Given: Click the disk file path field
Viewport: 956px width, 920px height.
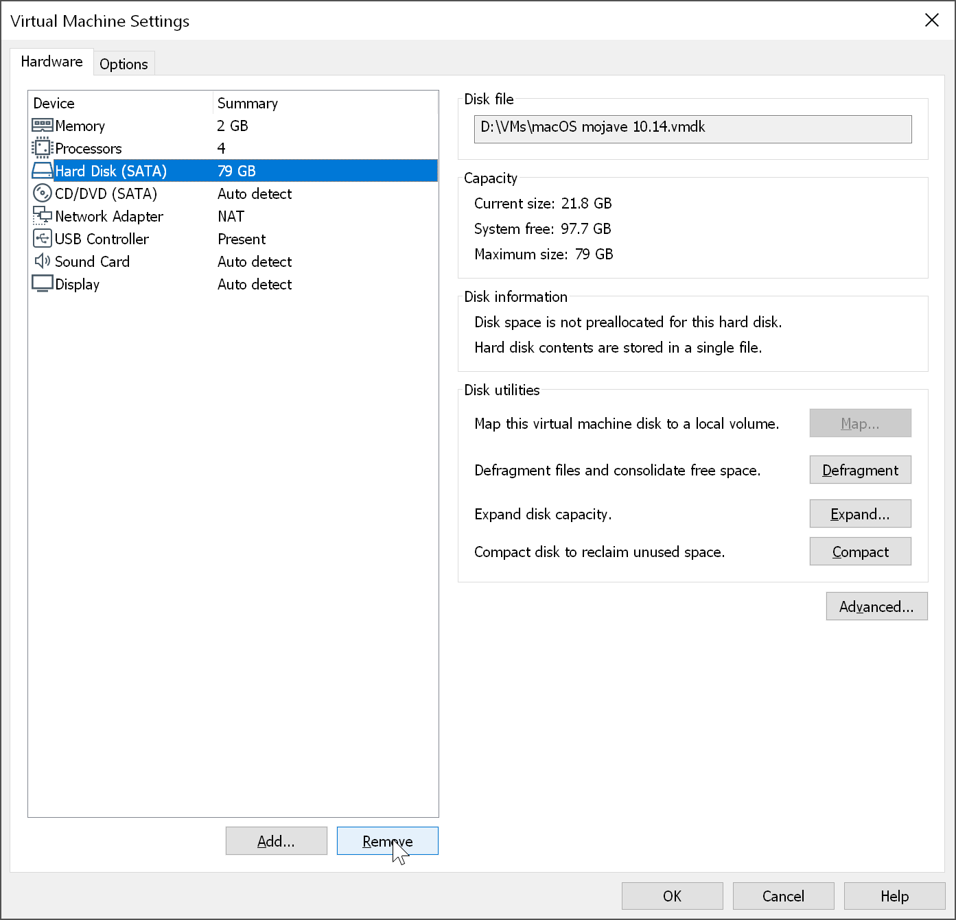Looking at the screenshot, I should click(x=692, y=129).
